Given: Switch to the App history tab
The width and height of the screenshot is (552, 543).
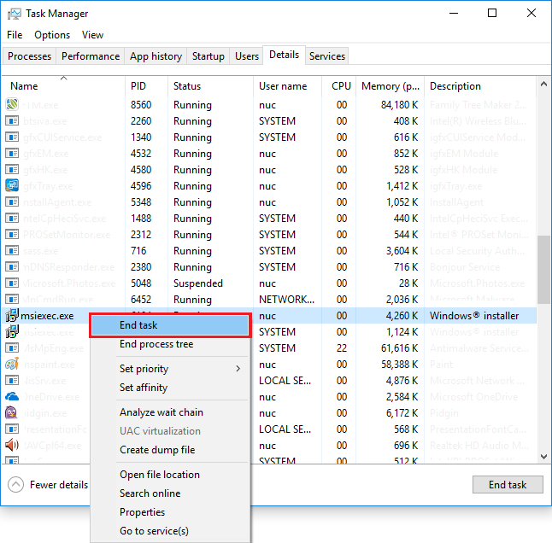Looking at the screenshot, I should [x=156, y=56].
